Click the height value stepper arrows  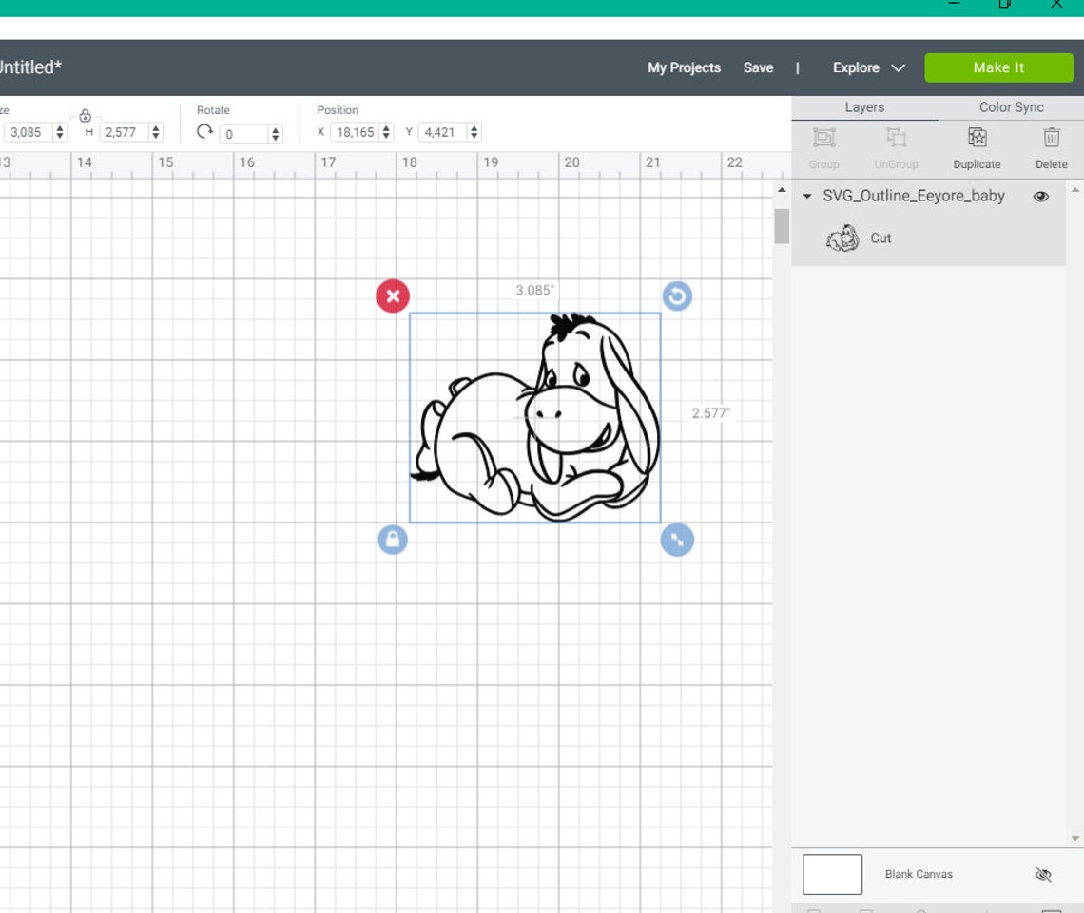(x=156, y=132)
